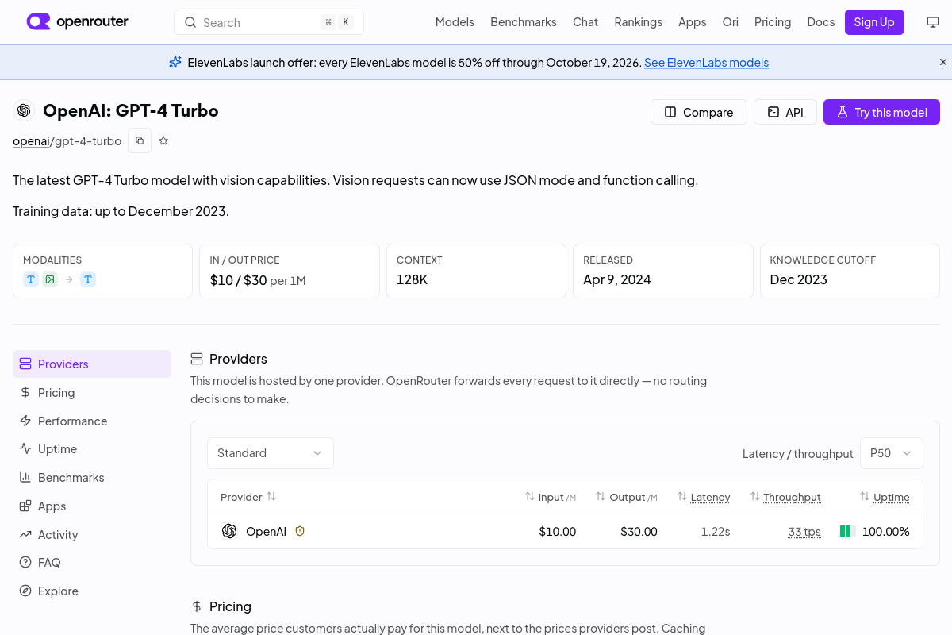Open the Standard tier dropdown
Viewport: 952px width, 635px height.
pos(271,453)
